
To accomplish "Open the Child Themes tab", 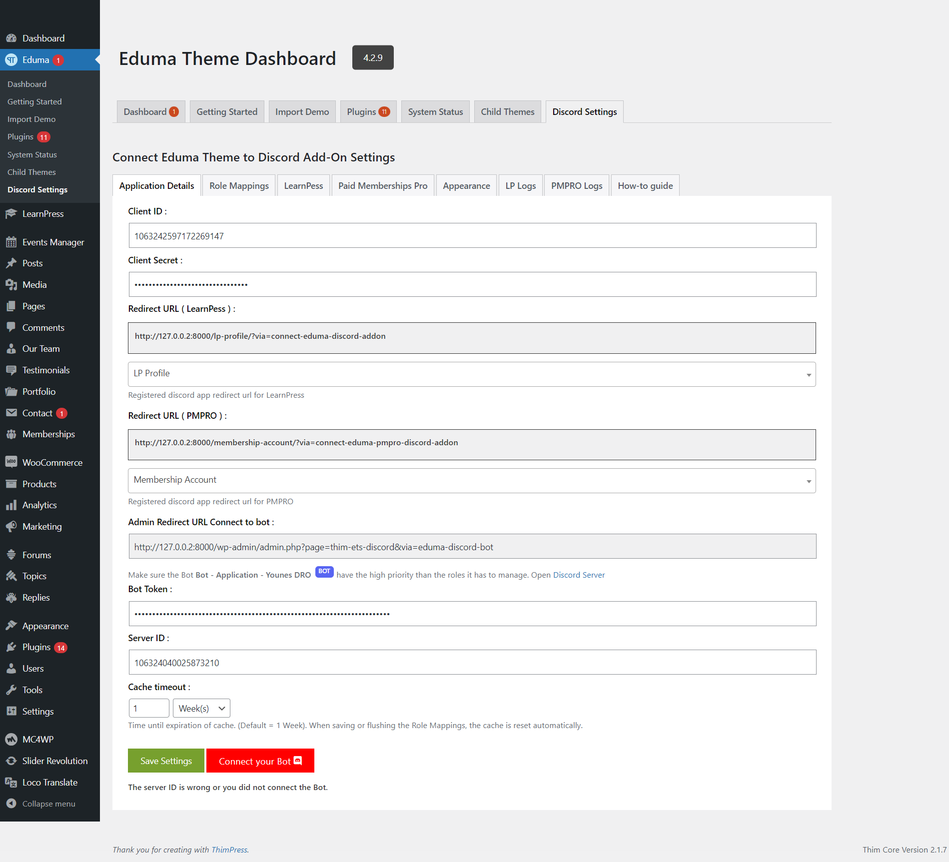I will [x=507, y=111].
